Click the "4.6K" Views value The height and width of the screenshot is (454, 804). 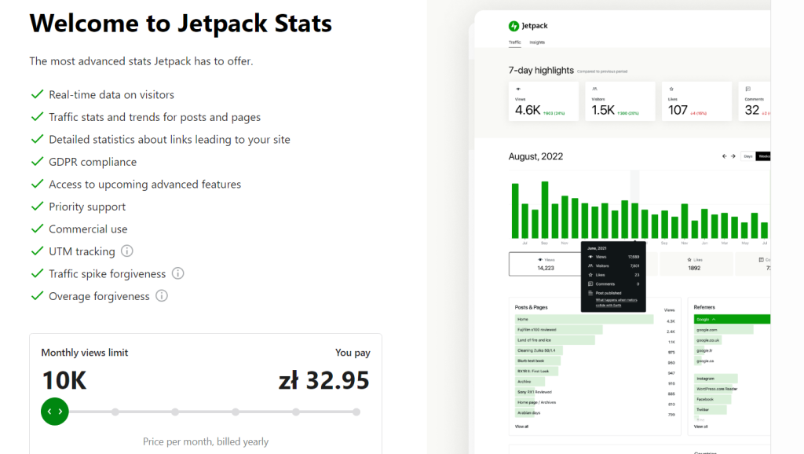[x=528, y=110]
